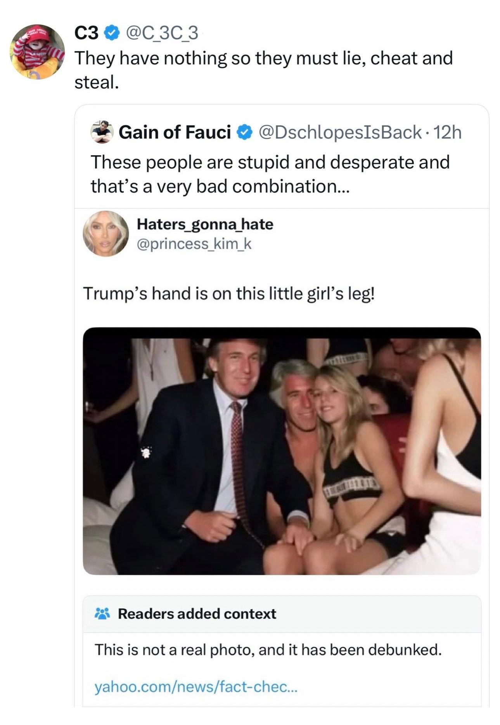Click the blue verified badge beside C3

[x=111, y=35]
